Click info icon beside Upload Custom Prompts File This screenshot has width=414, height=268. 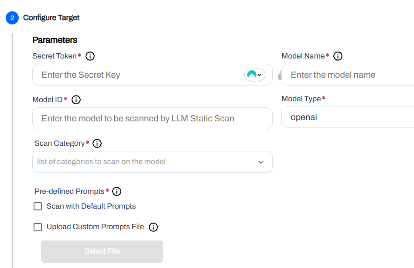(153, 227)
